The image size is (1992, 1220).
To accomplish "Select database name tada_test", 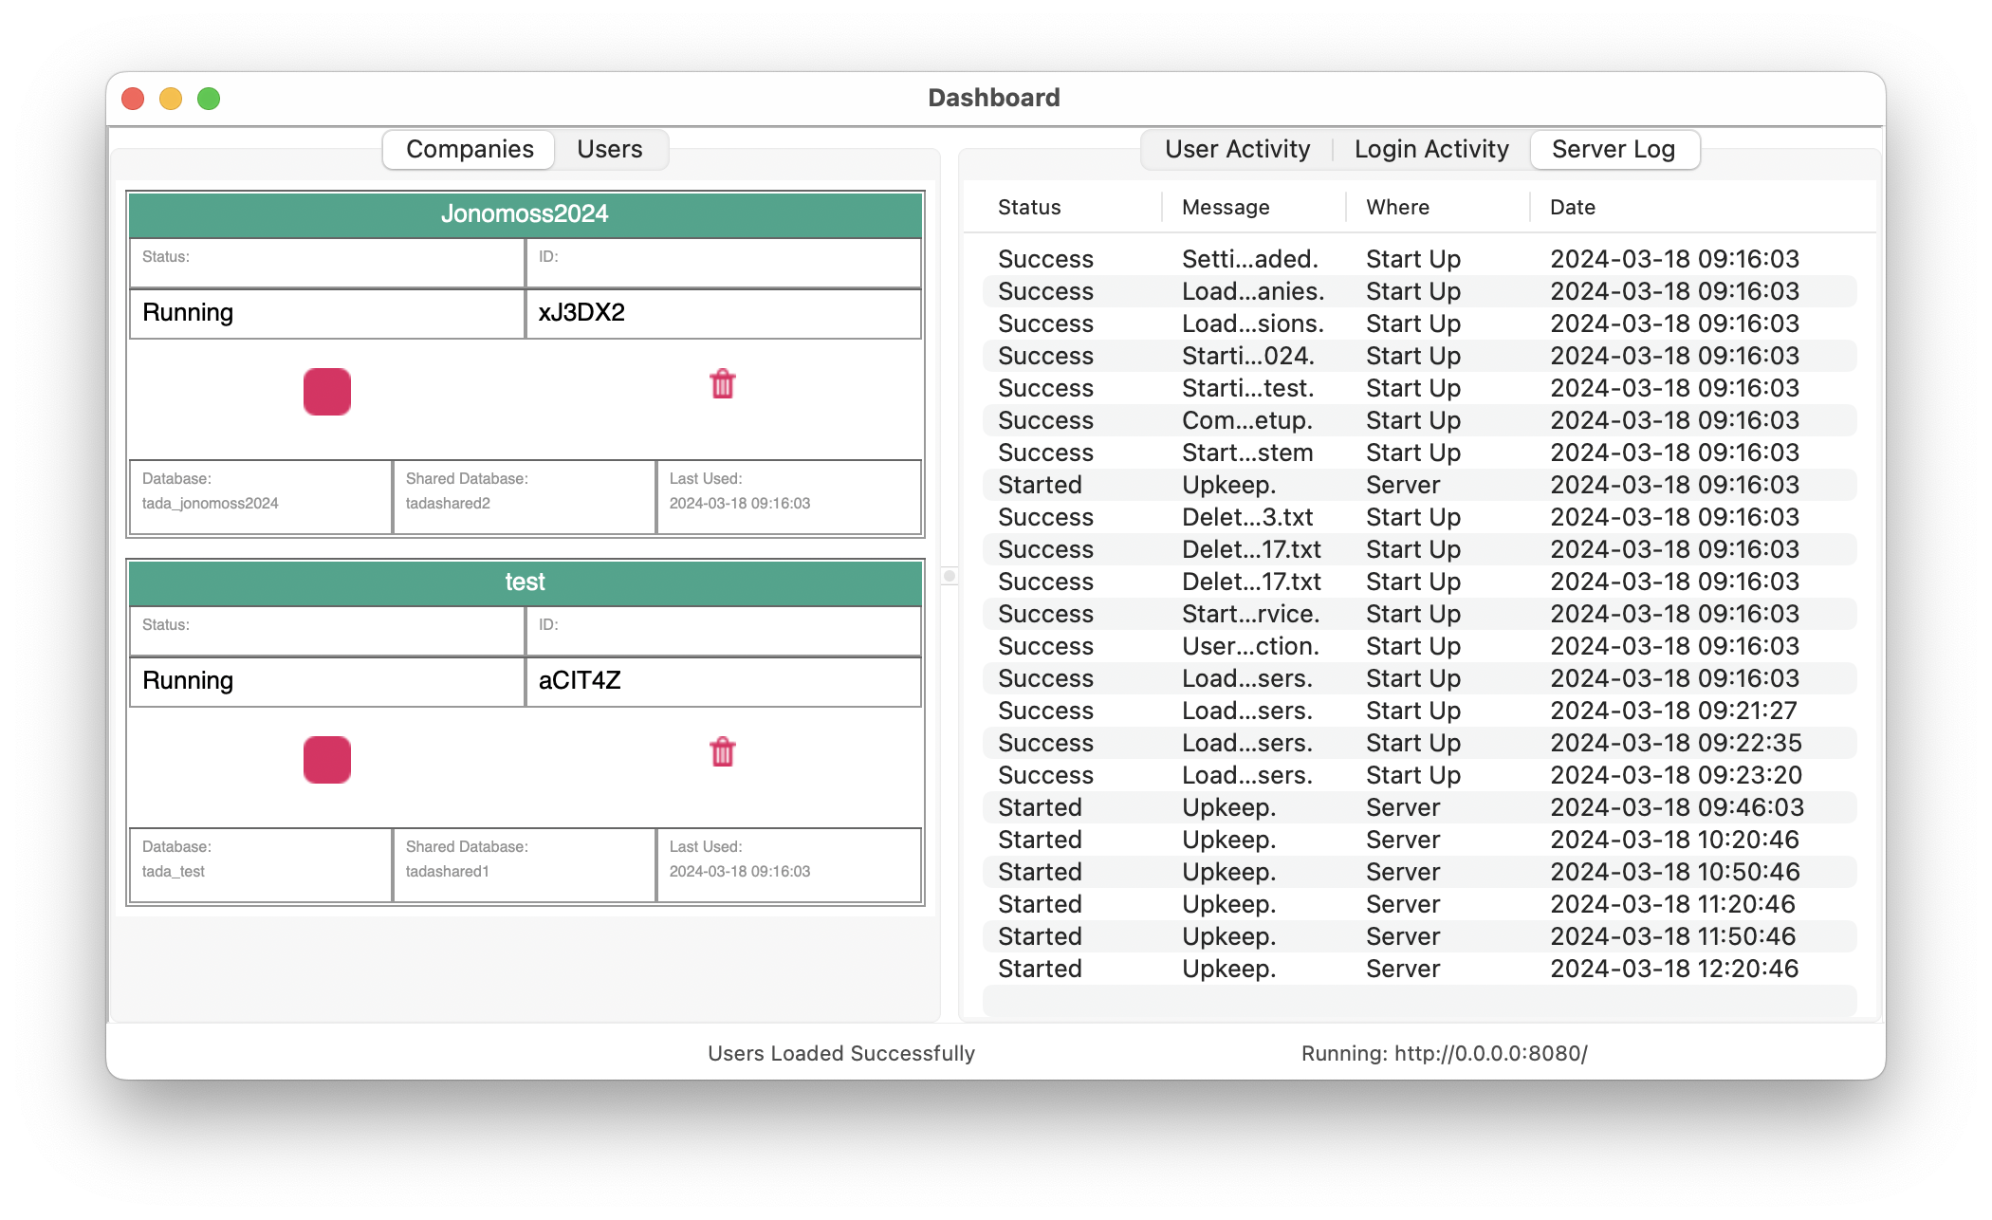I will pyautogui.click(x=174, y=871).
